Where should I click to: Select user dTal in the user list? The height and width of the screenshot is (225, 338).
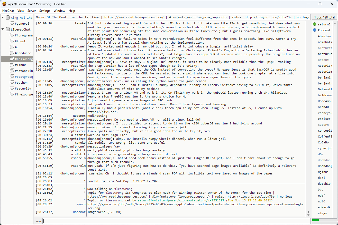click(321, 178)
